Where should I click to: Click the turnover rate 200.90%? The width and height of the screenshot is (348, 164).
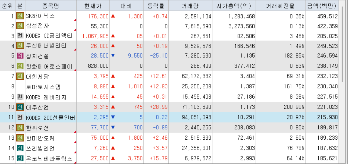tap(294, 107)
